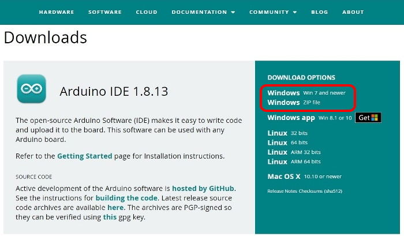Click the Arduino infinity logo icon
The width and height of the screenshot is (404, 236).
coord(31,89)
